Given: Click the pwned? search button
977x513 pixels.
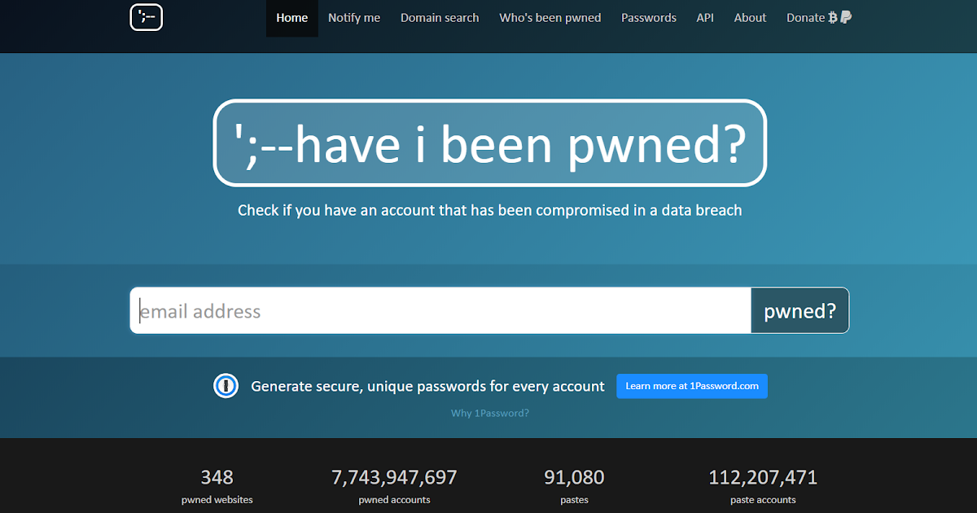Looking at the screenshot, I should click(x=800, y=310).
